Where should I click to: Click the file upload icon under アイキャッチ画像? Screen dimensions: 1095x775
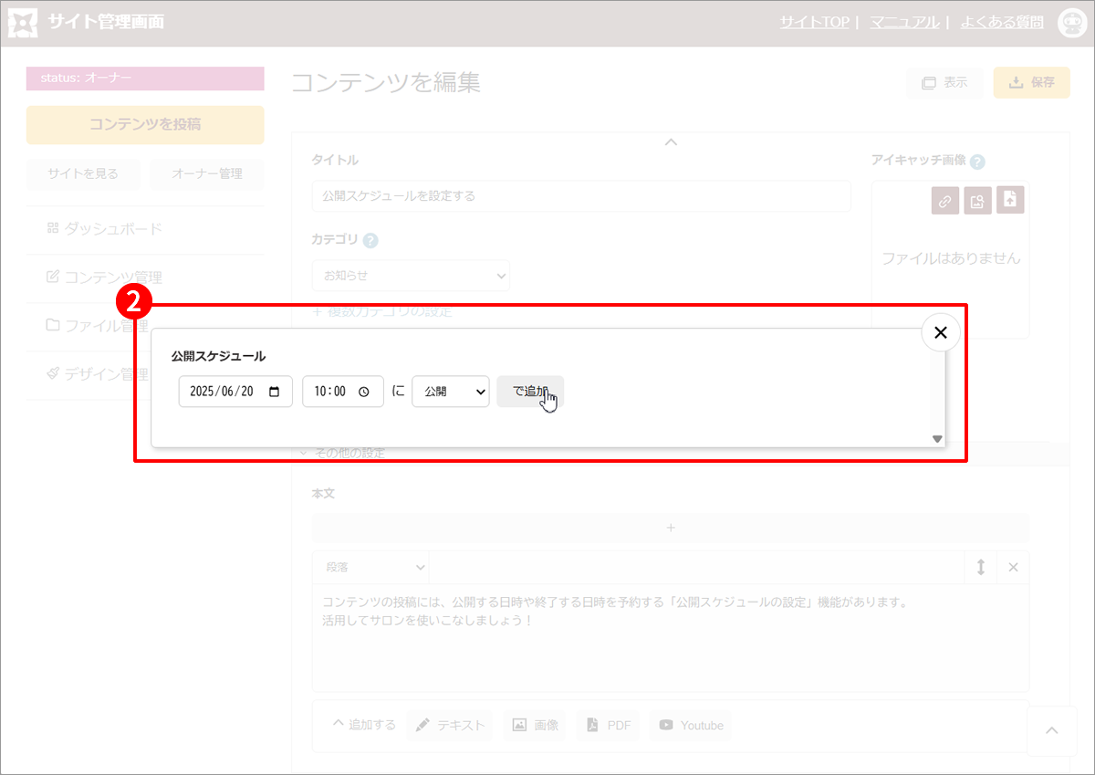point(1010,200)
